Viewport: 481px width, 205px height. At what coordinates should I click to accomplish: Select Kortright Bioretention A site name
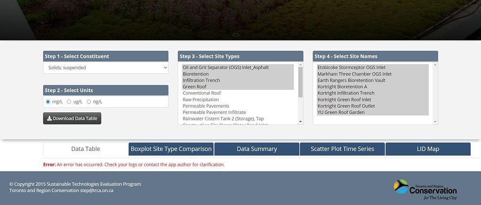(342, 87)
